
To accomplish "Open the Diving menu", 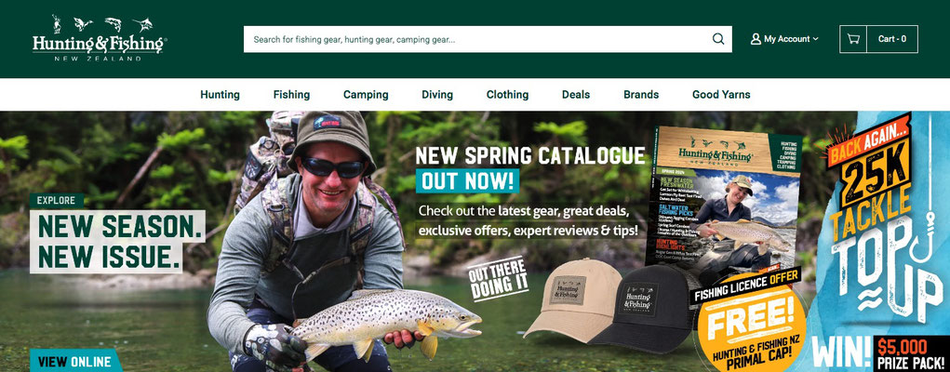I will pos(437,95).
